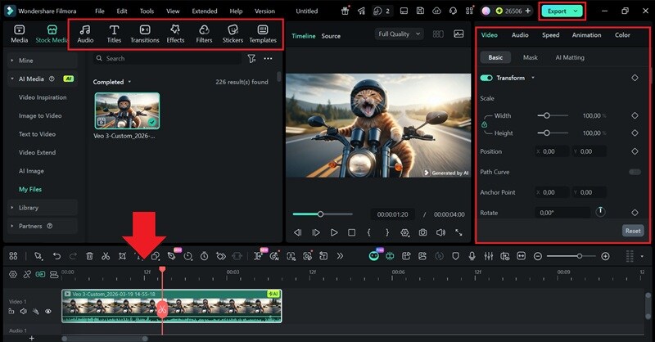The height and width of the screenshot is (342, 655).
Task: Open the speed tool icon
Action: click(188, 256)
